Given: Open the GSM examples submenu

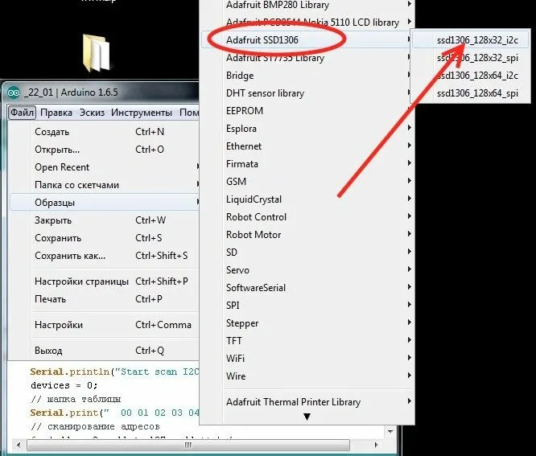Looking at the screenshot, I should tap(307, 182).
